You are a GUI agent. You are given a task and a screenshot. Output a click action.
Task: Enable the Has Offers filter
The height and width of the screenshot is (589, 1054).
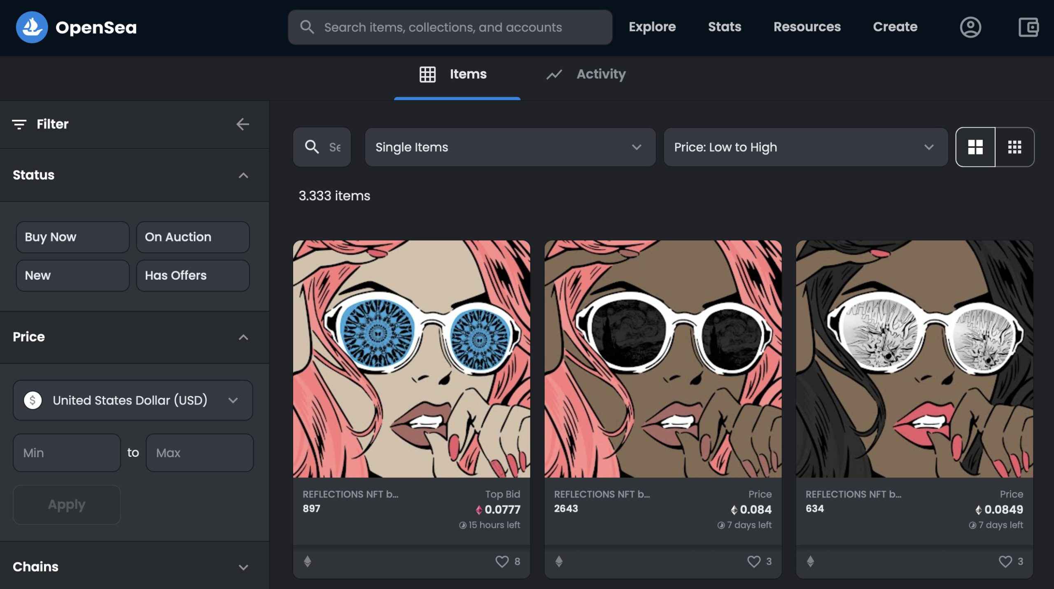pyautogui.click(x=193, y=276)
